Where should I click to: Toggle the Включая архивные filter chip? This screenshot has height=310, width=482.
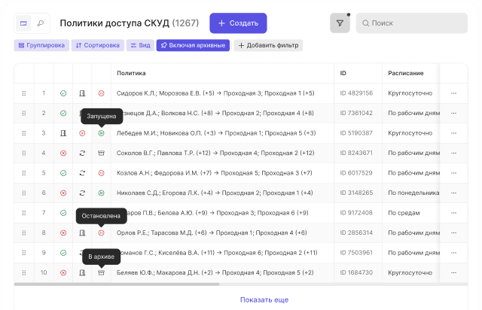click(x=193, y=45)
